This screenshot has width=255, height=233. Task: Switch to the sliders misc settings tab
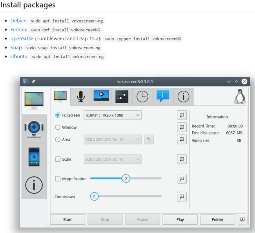[122, 97]
